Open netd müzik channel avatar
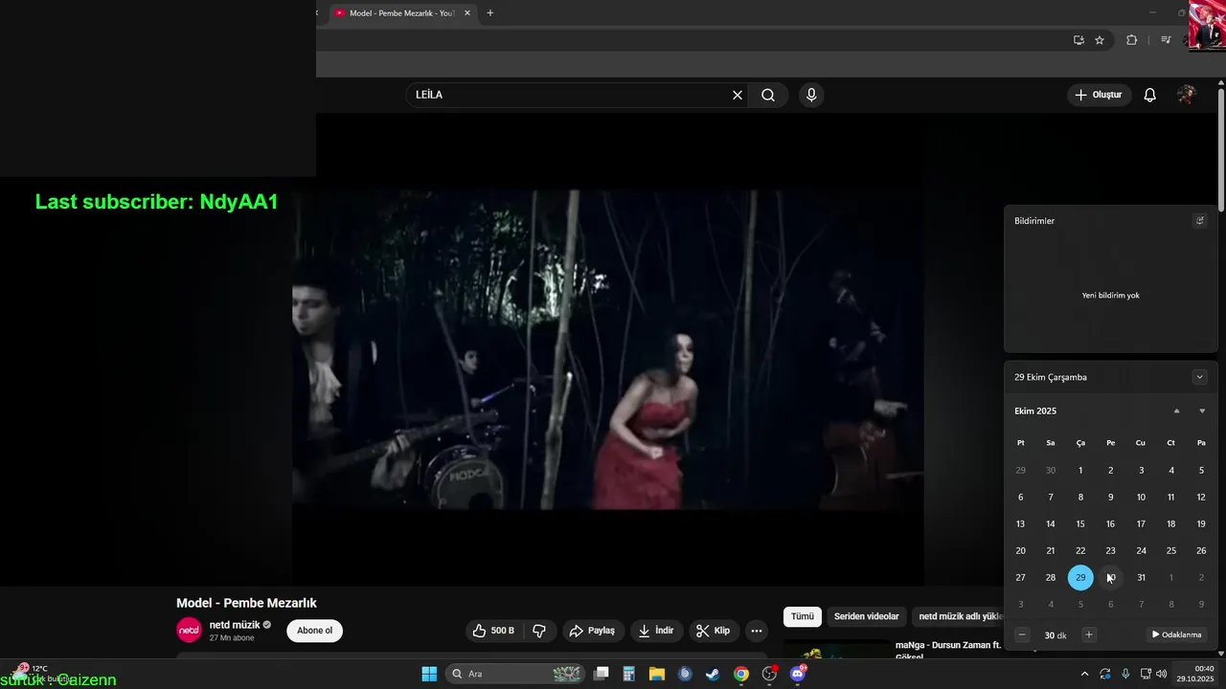This screenshot has width=1226, height=689. [x=190, y=630]
